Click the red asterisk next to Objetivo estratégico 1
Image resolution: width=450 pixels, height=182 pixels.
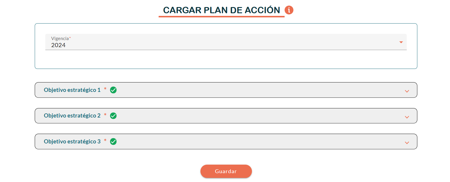point(105,89)
